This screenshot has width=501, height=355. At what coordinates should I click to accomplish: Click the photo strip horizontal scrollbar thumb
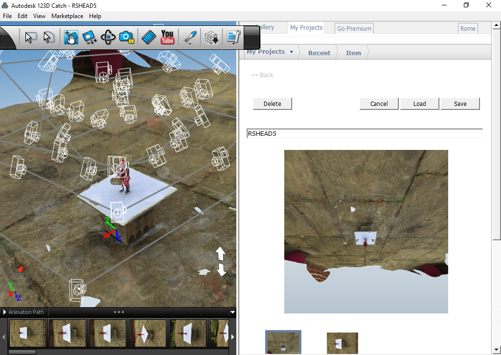(22, 352)
